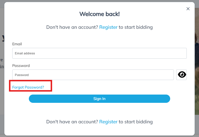199x137 pixels.
Task: Show typed password using the eye button
Action: [181, 75]
